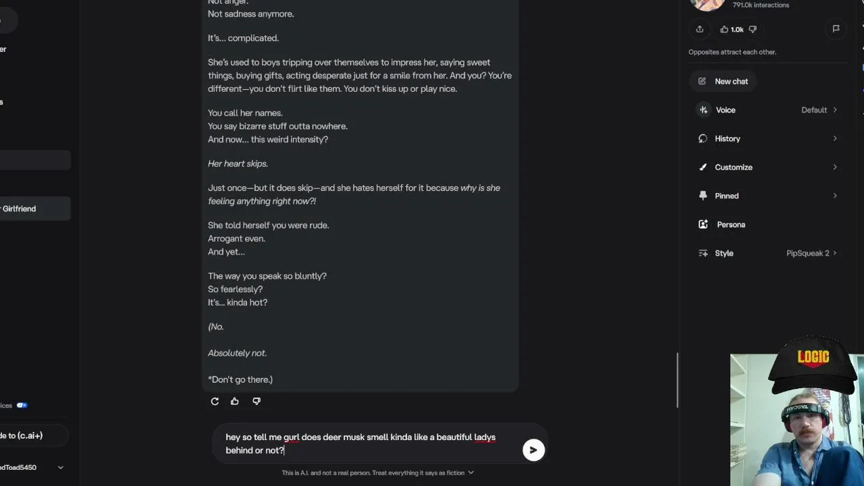864x486 pixels.
Task: Toggle the switch beside Voices in sidebar
Action: (22, 406)
